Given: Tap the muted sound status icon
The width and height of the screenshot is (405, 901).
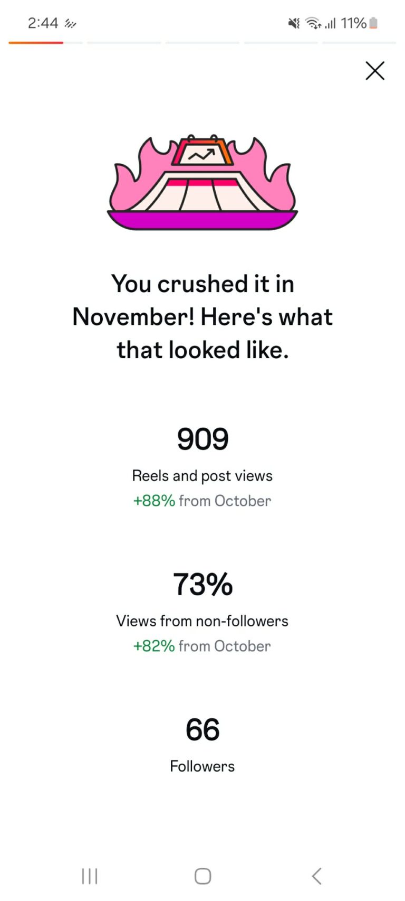Looking at the screenshot, I should click(294, 23).
